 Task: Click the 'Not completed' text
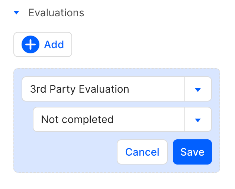(77, 120)
